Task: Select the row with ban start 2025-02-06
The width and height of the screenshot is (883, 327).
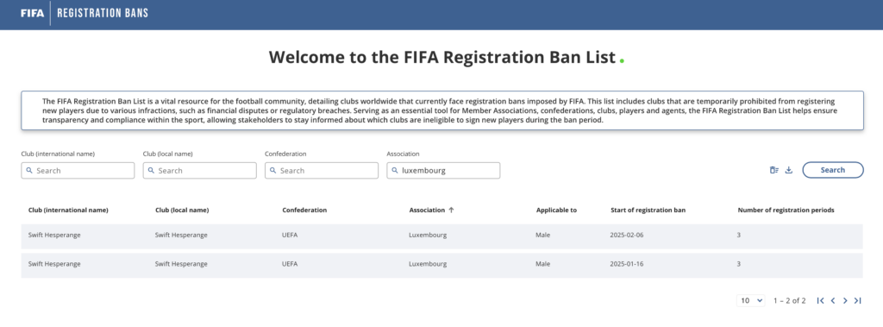Action: [441, 235]
